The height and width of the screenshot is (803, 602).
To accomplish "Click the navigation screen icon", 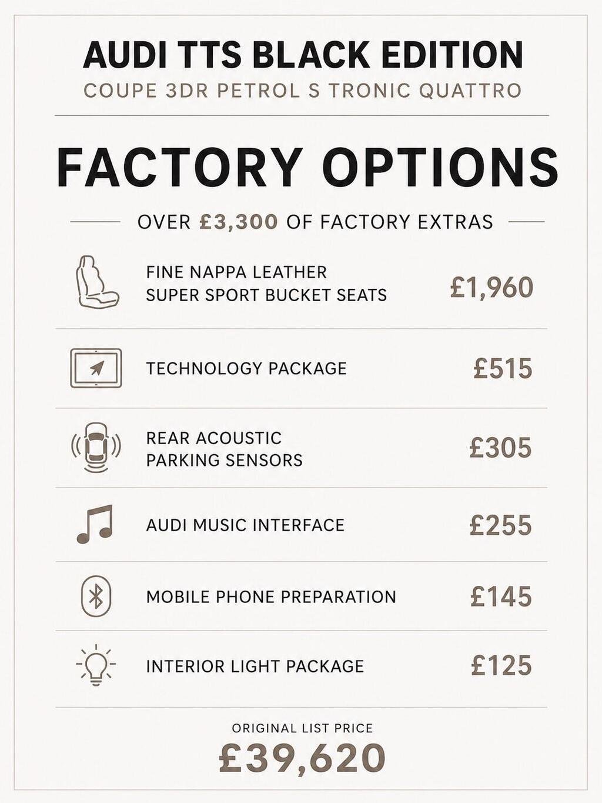I will [96, 368].
